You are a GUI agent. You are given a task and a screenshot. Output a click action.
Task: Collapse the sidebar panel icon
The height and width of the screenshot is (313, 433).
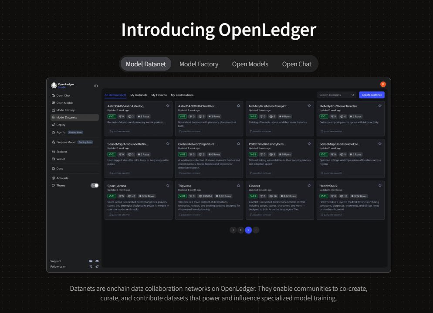[x=96, y=86]
